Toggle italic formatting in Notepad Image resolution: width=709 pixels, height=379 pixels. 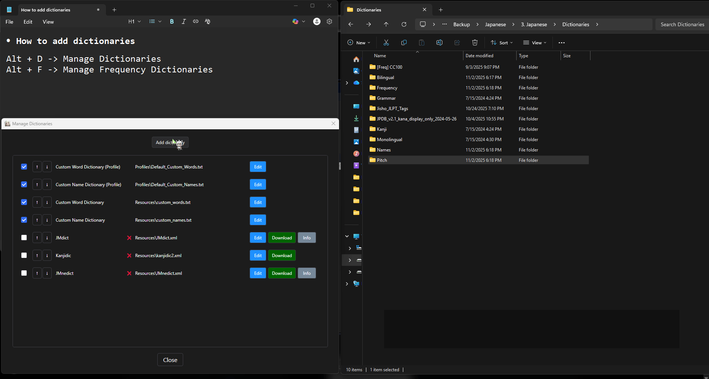coord(184,21)
